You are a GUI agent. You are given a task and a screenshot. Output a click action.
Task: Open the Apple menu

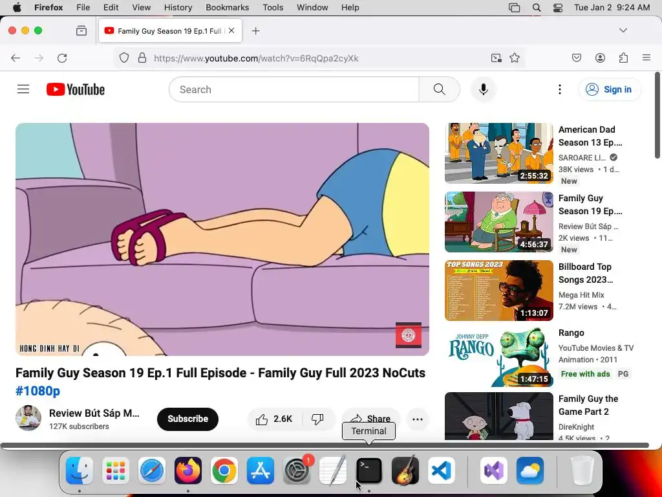click(x=17, y=7)
